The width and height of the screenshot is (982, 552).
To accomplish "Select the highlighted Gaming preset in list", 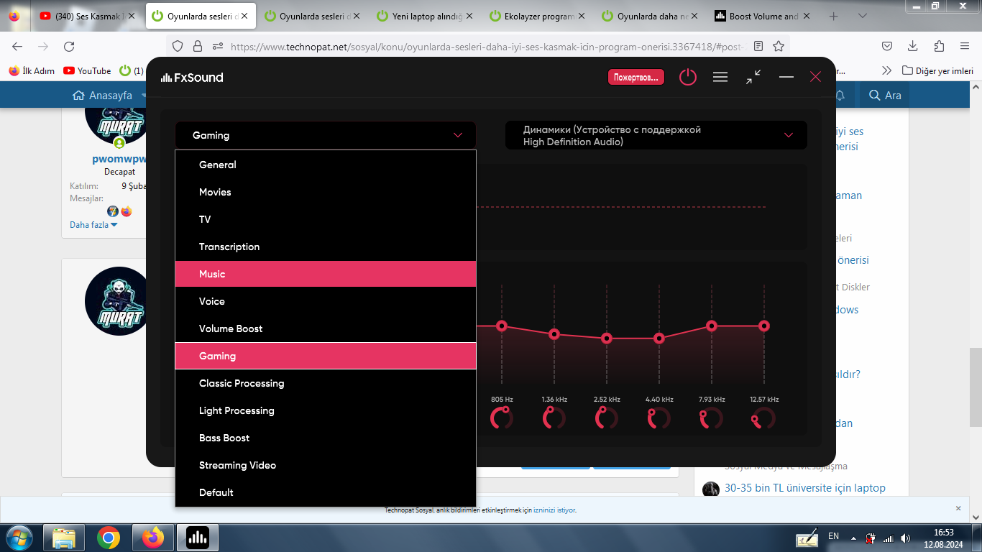I will point(325,356).
